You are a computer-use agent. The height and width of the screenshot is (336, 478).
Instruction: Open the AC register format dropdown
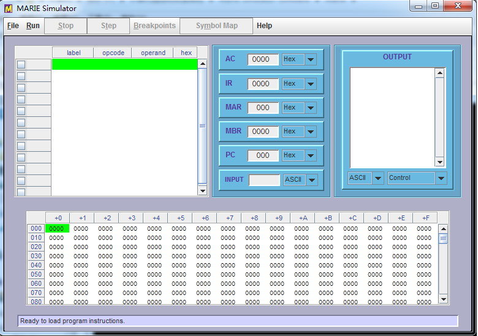pos(310,59)
